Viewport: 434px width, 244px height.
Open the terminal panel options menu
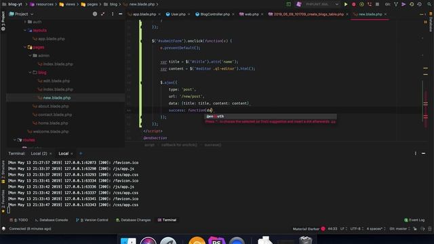click(416, 153)
